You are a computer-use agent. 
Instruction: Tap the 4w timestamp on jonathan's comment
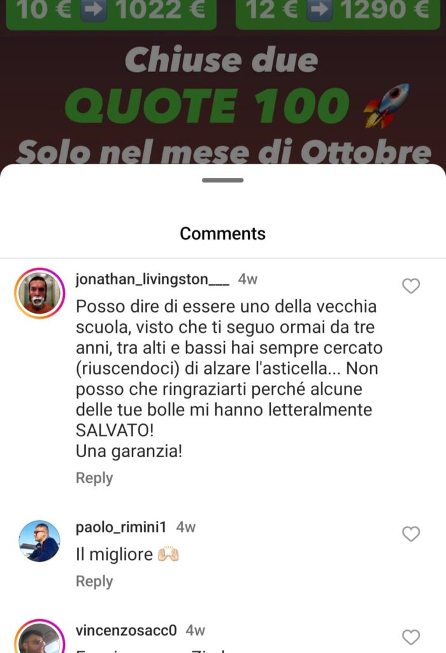click(248, 279)
